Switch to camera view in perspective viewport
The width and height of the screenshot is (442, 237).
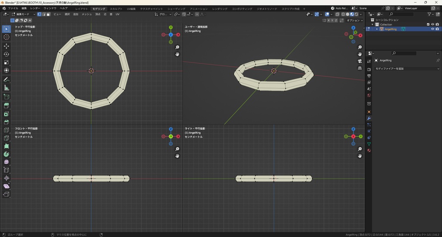point(360,61)
